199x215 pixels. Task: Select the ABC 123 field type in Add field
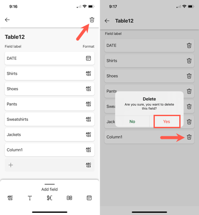[10, 198]
